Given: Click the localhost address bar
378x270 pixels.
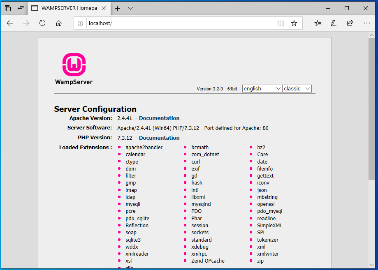Looking at the screenshot, I should (x=177, y=23).
